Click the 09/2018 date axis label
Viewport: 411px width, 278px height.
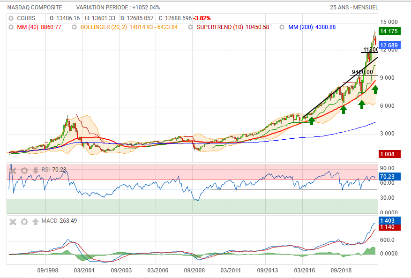click(x=341, y=270)
